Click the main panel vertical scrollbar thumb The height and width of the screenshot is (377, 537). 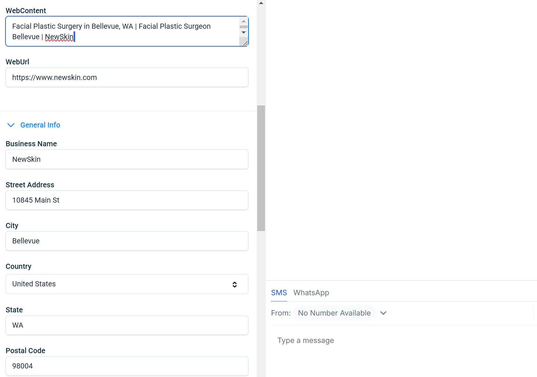pyautogui.click(x=261, y=168)
